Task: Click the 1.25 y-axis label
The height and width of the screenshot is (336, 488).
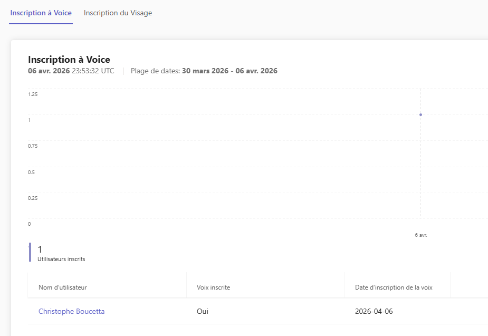Action: pyautogui.click(x=33, y=94)
